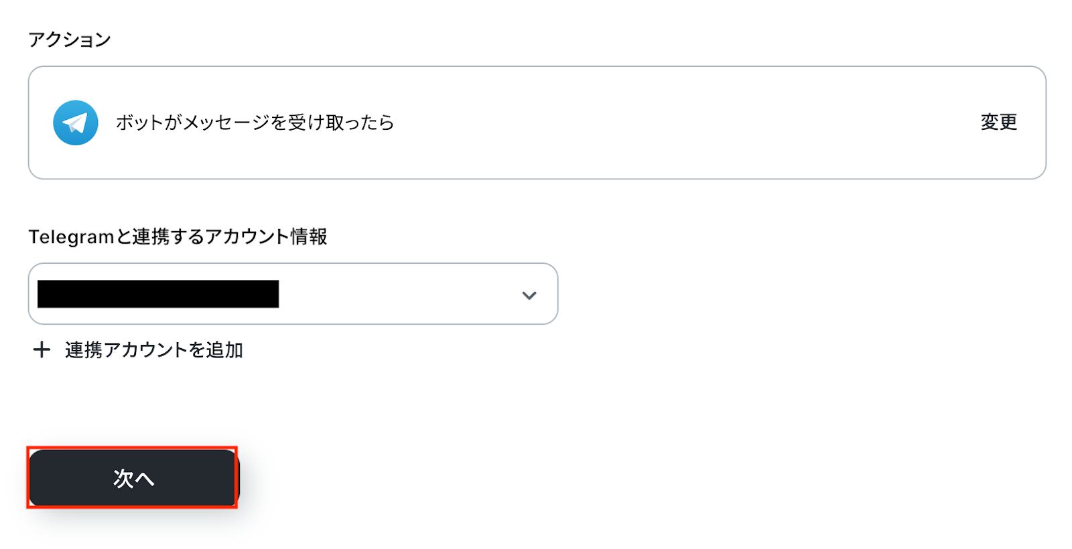This screenshot has width=1072, height=549.
Task: Select the ボットがメッセージを受け取ったら action text
Action: [x=255, y=123]
